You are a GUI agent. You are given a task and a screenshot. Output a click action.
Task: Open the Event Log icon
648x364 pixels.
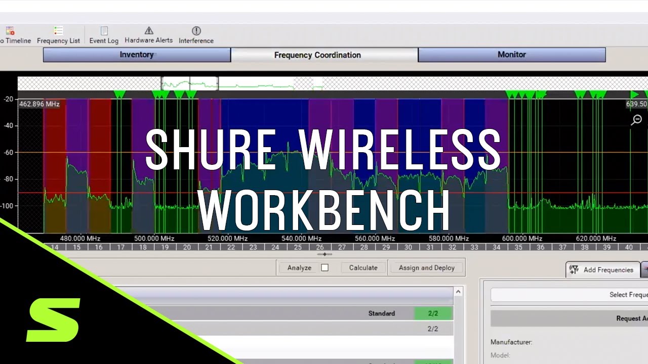pyautogui.click(x=104, y=31)
